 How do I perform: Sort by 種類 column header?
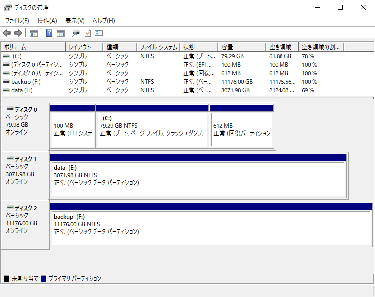pos(120,47)
